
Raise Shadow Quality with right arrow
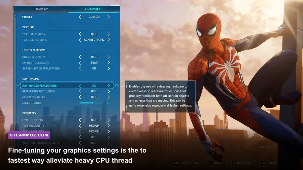109,57
